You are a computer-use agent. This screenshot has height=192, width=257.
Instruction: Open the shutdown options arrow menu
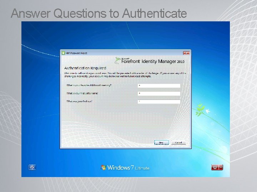tap(221, 167)
